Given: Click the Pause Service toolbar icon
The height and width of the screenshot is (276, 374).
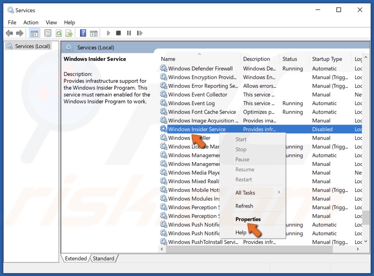Looking at the screenshot, I should click(x=129, y=33).
